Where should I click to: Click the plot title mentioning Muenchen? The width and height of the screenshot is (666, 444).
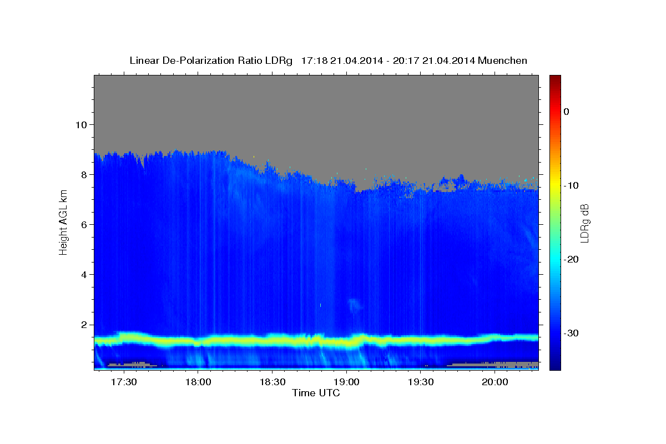pyautogui.click(x=328, y=60)
